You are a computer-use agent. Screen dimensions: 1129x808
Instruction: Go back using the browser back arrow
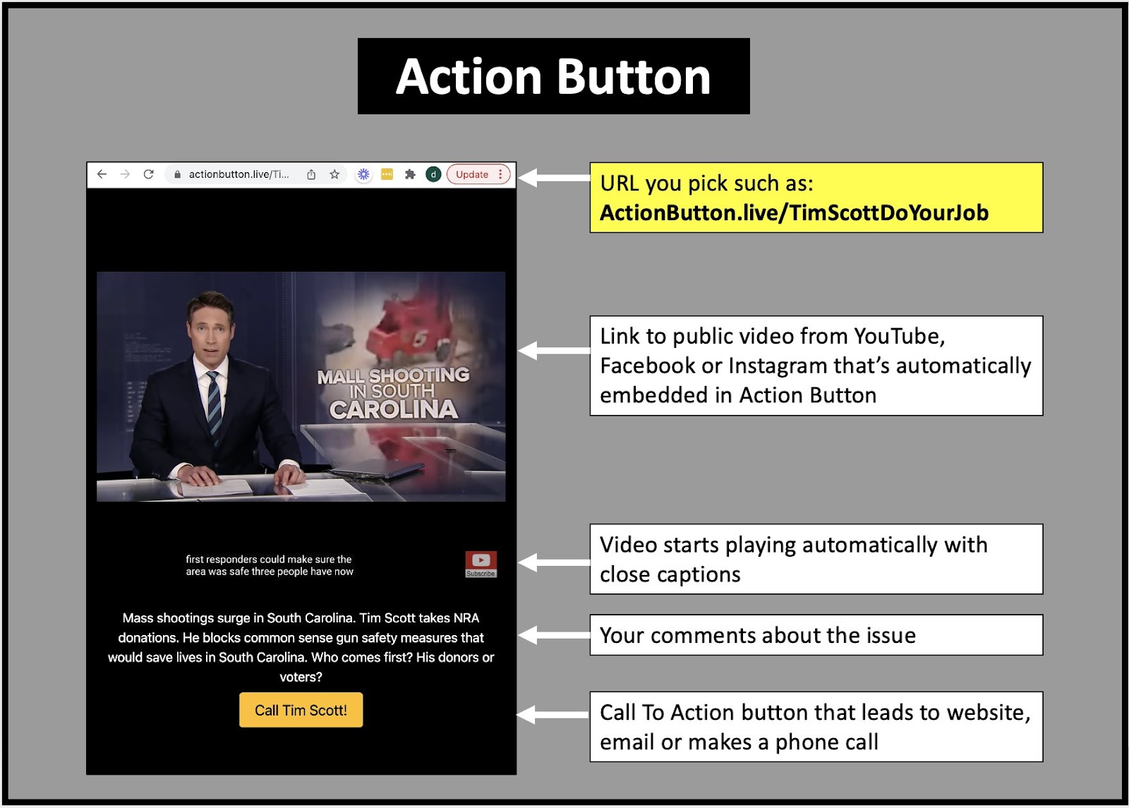(102, 174)
